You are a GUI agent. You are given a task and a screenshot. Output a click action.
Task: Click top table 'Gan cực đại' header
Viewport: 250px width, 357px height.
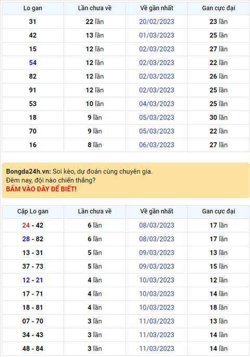[x=219, y=8]
